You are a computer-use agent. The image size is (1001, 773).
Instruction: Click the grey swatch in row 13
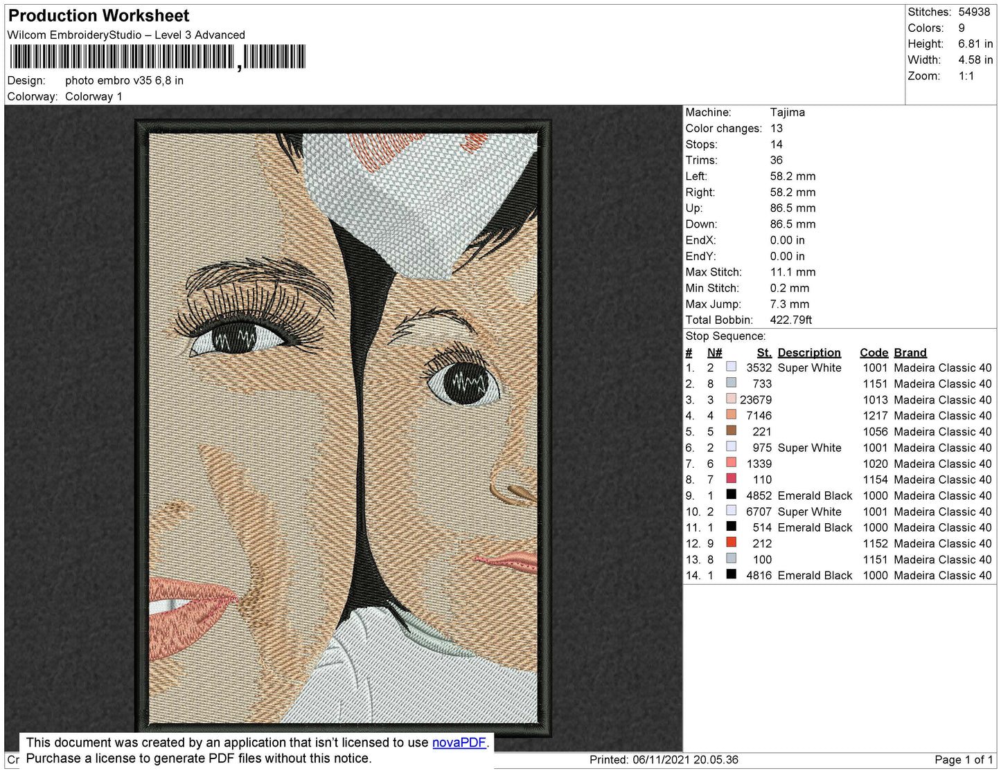pyautogui.click(x=731, y=558)
